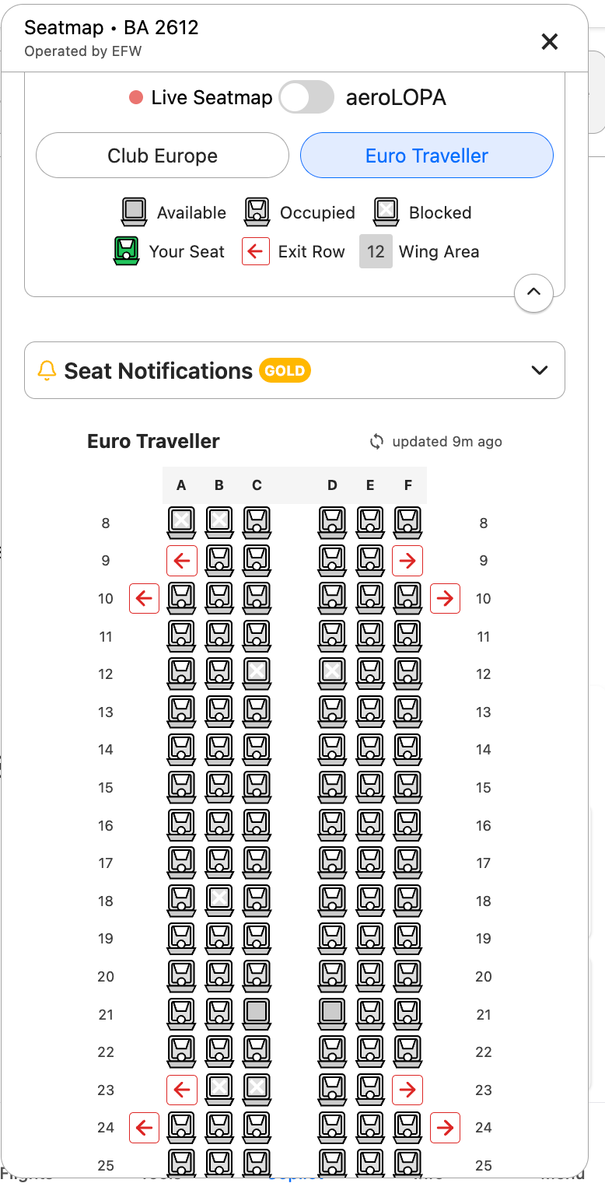Click the column header letter D
This screenshot has width=605, height=1190.
pos(332,485)
